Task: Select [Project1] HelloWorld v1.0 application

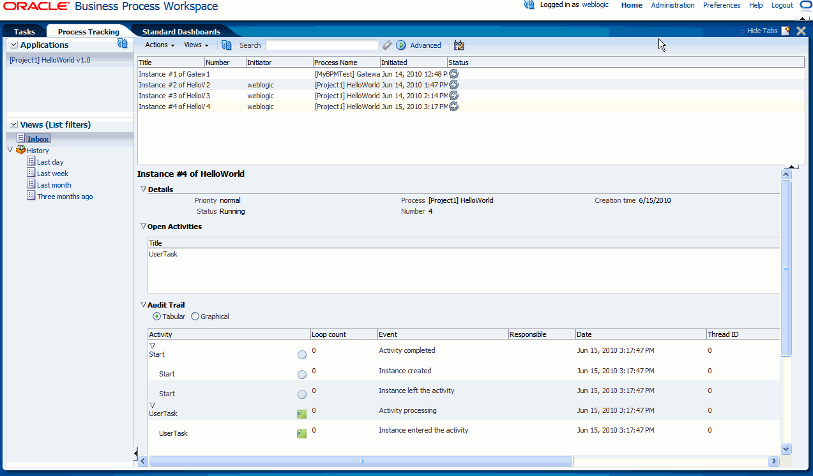Action: (50, 60)
